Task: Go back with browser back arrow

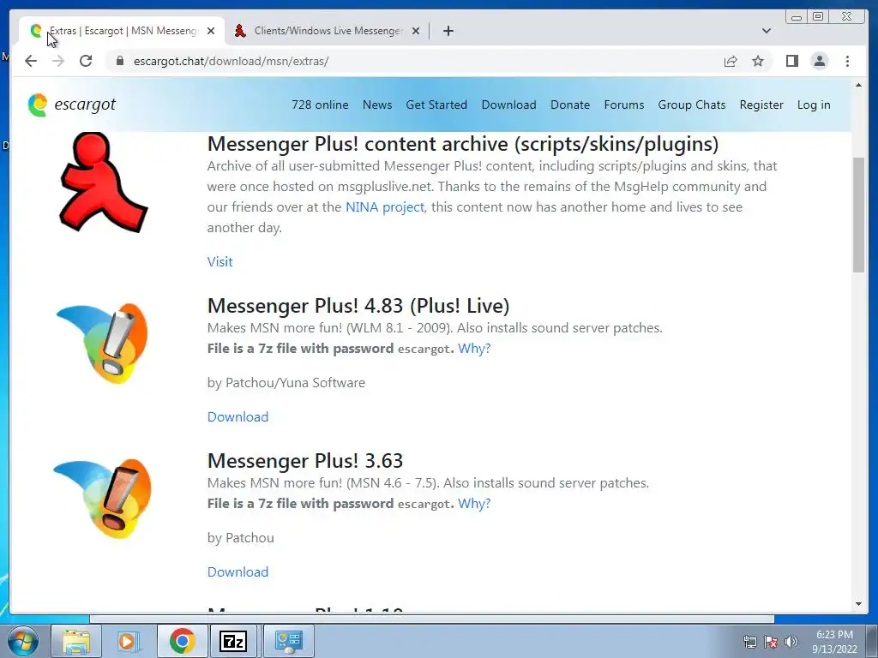Action: [31, 61]
